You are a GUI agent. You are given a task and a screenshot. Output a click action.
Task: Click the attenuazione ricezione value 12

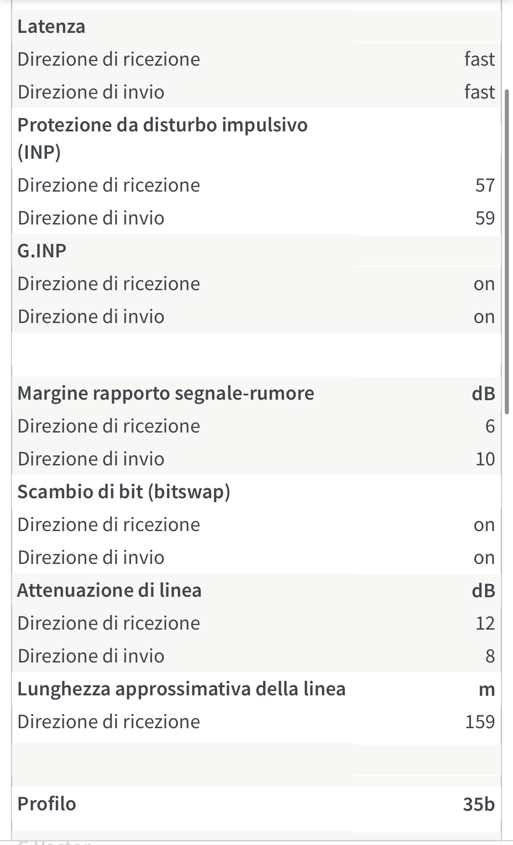click(x=485, y=623)
